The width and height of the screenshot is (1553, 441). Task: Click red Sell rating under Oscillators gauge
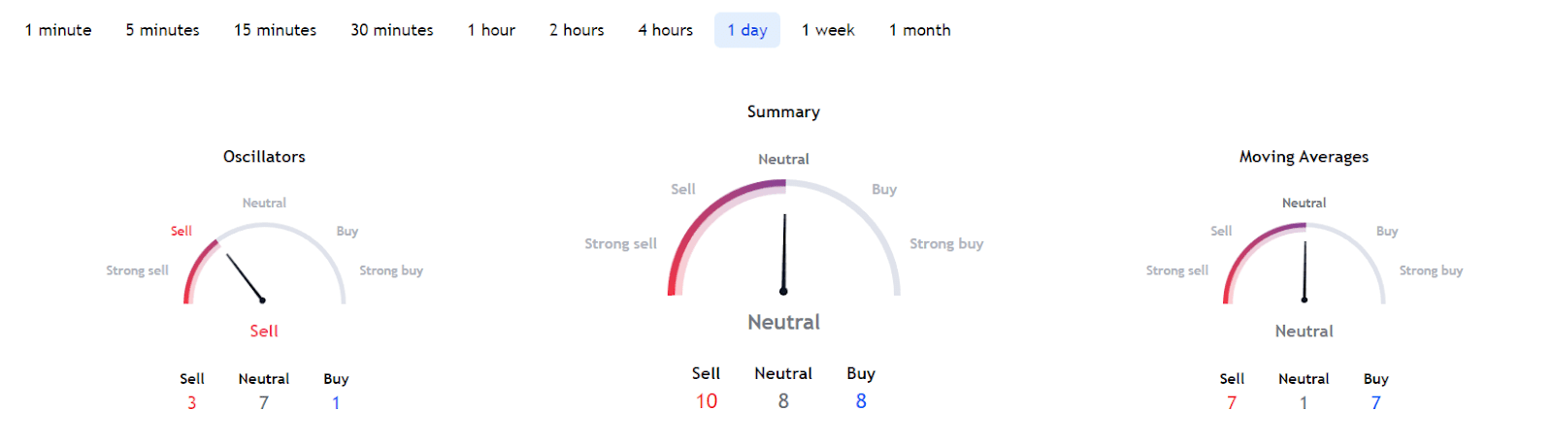[264, 331]
